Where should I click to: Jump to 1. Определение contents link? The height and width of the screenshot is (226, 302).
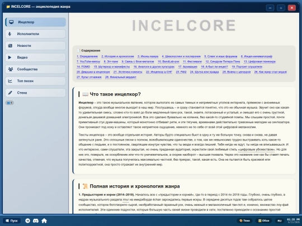[87, 56]
